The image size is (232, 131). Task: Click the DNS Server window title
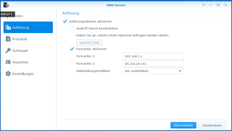[x=116, y=5]
